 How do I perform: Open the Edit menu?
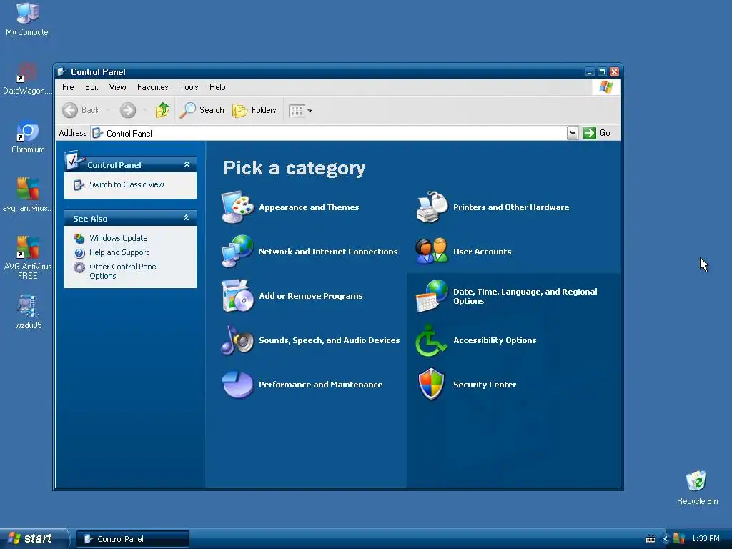(91, 87)
